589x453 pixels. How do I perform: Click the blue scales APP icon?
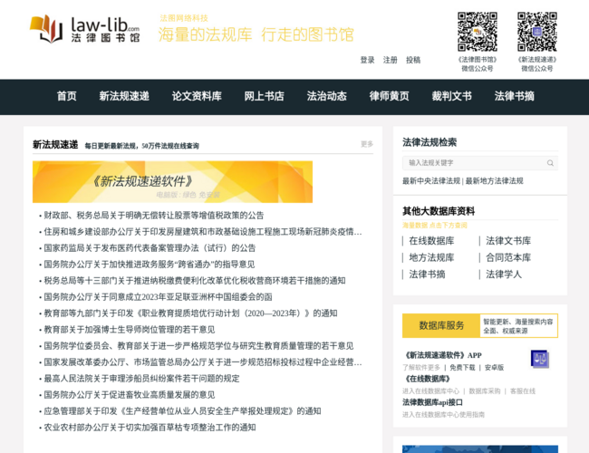pos(540,359)
